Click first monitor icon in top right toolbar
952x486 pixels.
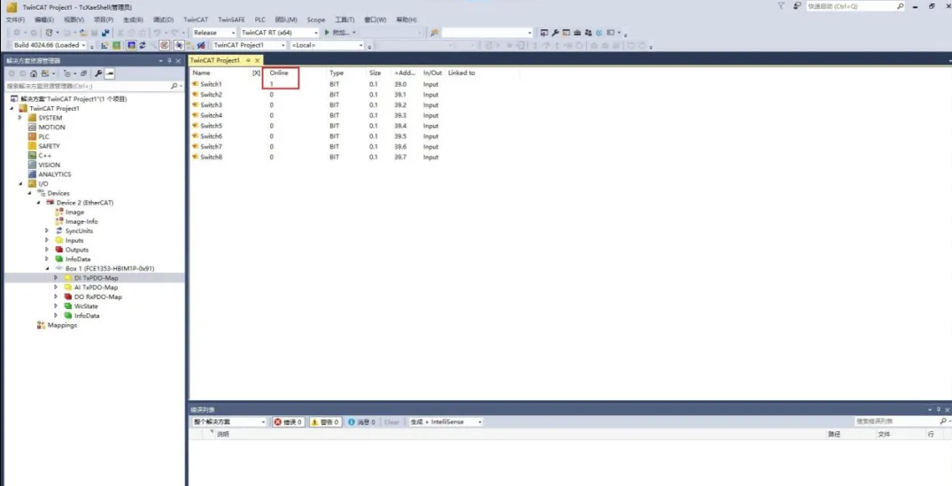(x=544, y=33)
